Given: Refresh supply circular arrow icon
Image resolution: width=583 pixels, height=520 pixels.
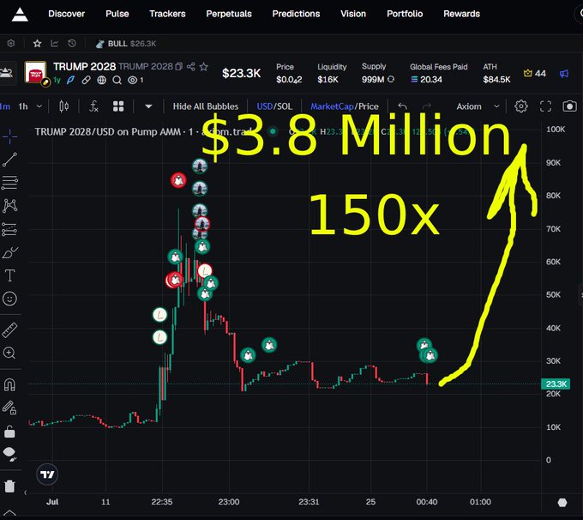Looking at the screenshot, I should 391,79.
